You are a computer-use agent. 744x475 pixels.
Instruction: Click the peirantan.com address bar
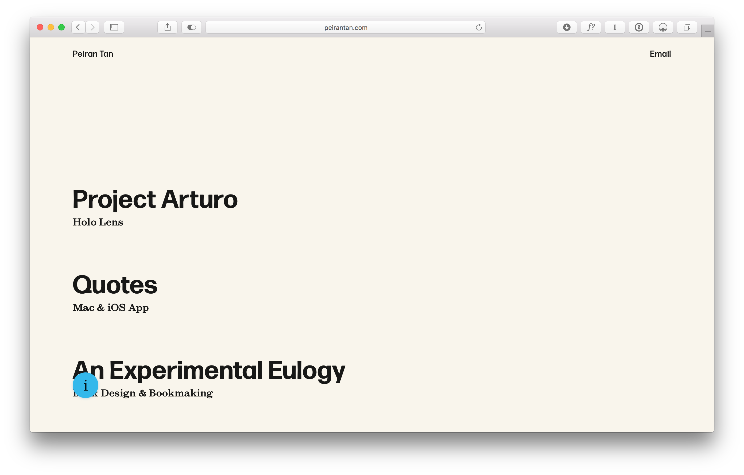346,28
